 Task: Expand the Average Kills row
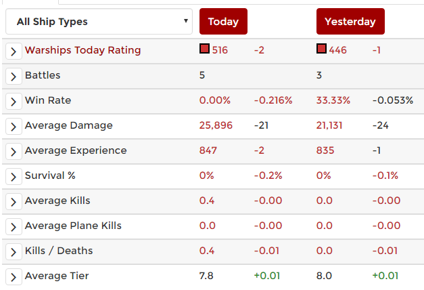click(13, 201)
